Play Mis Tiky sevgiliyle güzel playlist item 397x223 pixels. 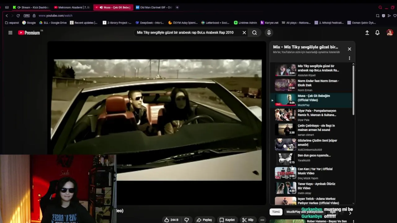coord(311,70)
